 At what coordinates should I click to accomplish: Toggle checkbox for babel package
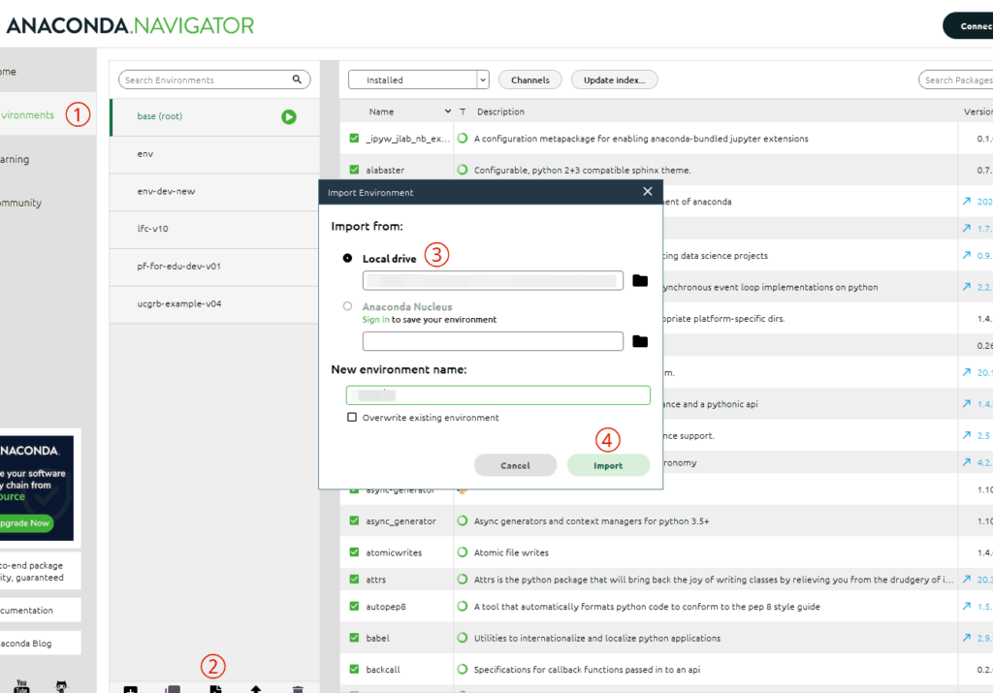[354, 638]
